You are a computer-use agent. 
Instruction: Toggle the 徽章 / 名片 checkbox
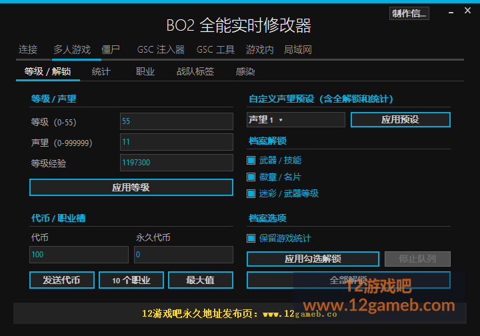click(251, 177)
